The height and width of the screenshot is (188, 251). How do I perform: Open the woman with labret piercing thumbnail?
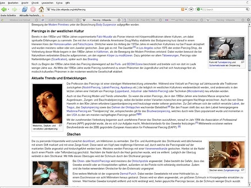[47, 104]
